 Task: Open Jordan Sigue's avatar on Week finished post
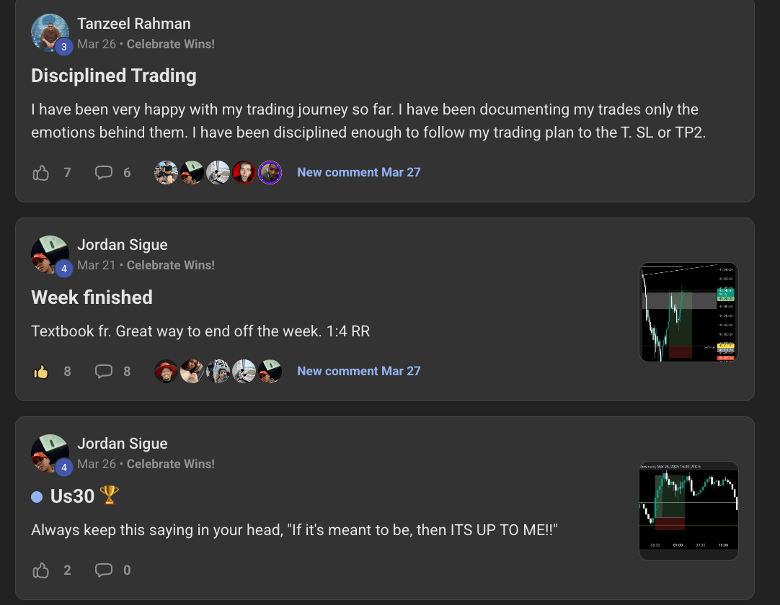(x=50, y=254)
